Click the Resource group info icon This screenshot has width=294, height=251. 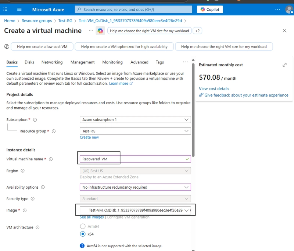pos(54,131)
